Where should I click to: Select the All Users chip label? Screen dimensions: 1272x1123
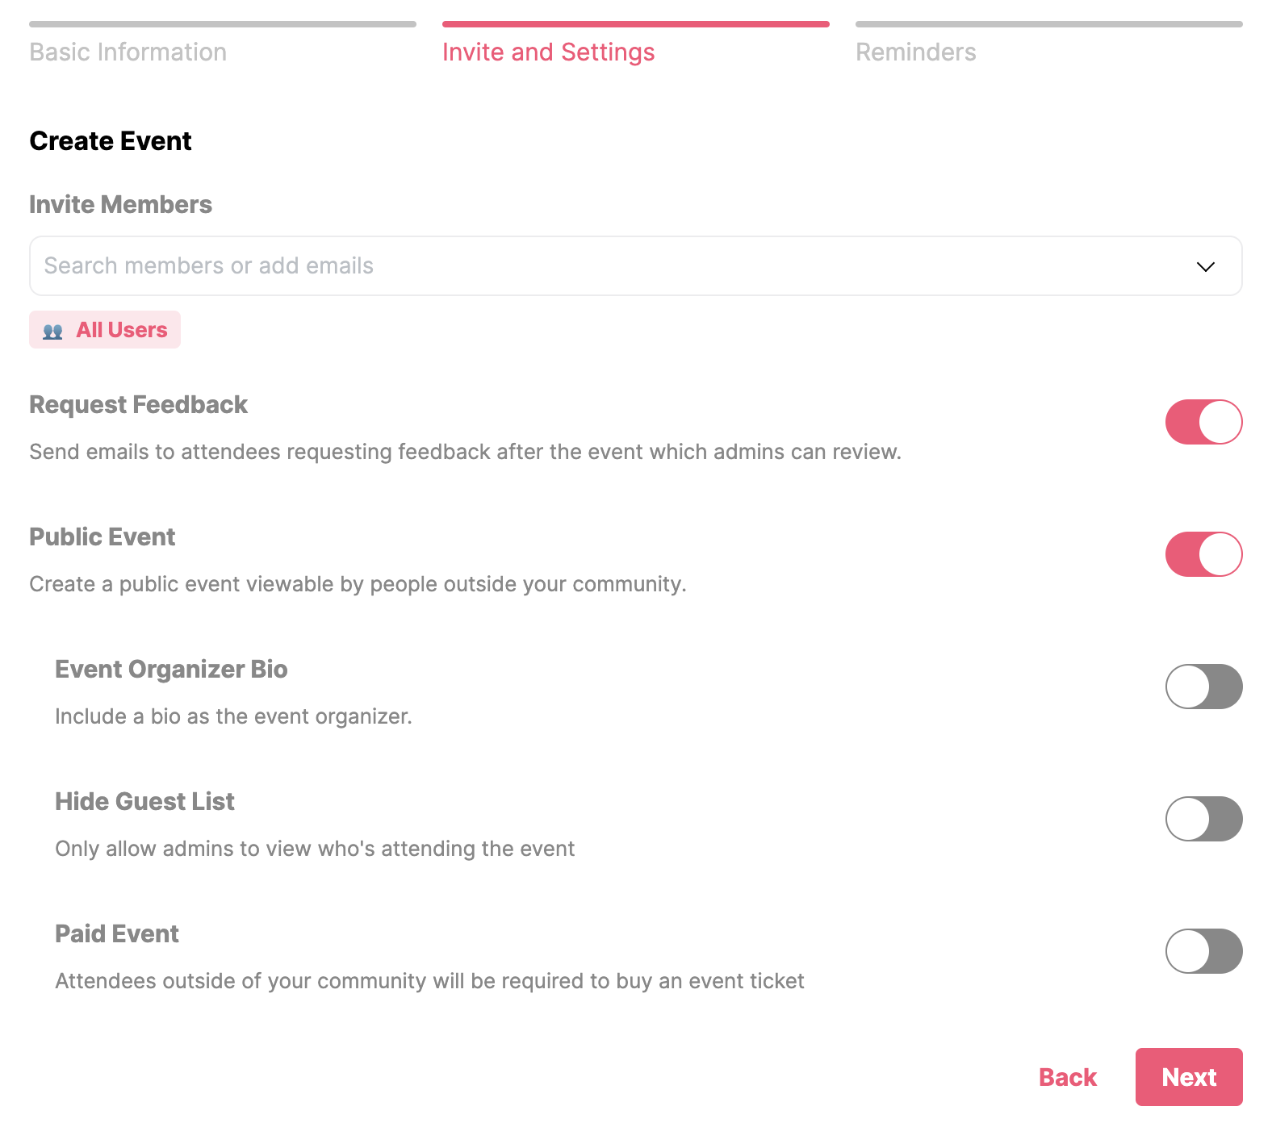pyautogui.click(x=122, y=330)
